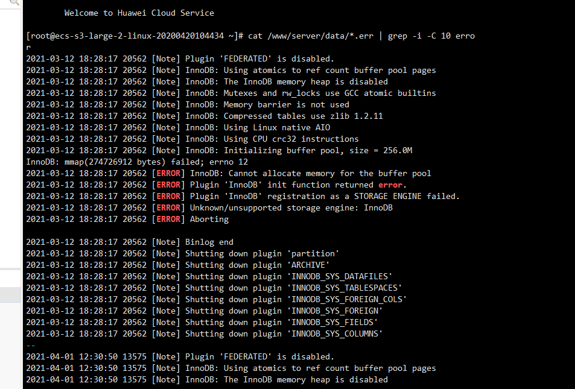Viewport: 575px width, 389px height.
Task: Select the highlighted gray sidebar row
Action: 10,295
